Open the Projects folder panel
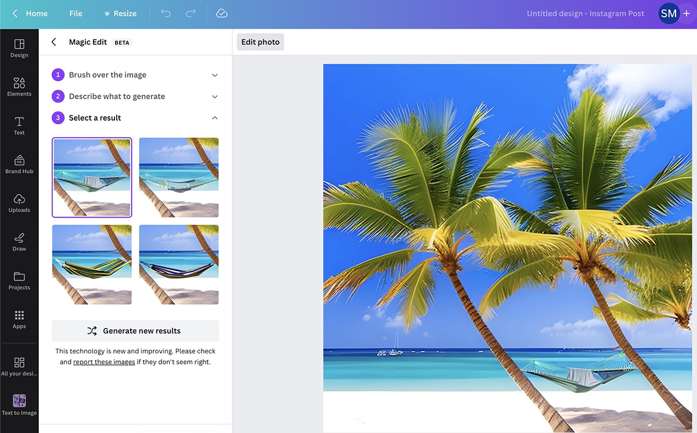Image resolution: width=697 pixels, height=433 pixels. coord(19,280)
